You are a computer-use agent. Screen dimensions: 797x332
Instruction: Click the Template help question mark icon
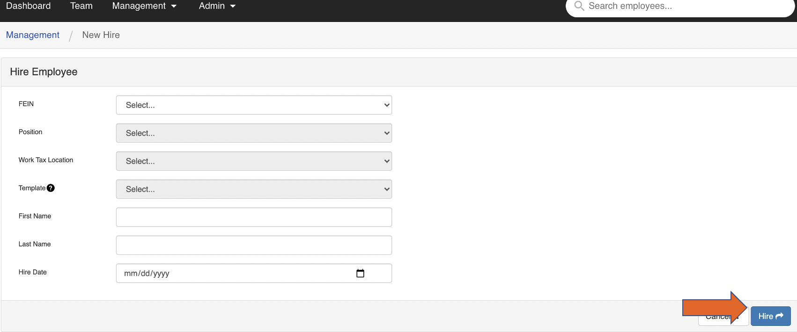[51, 188]
